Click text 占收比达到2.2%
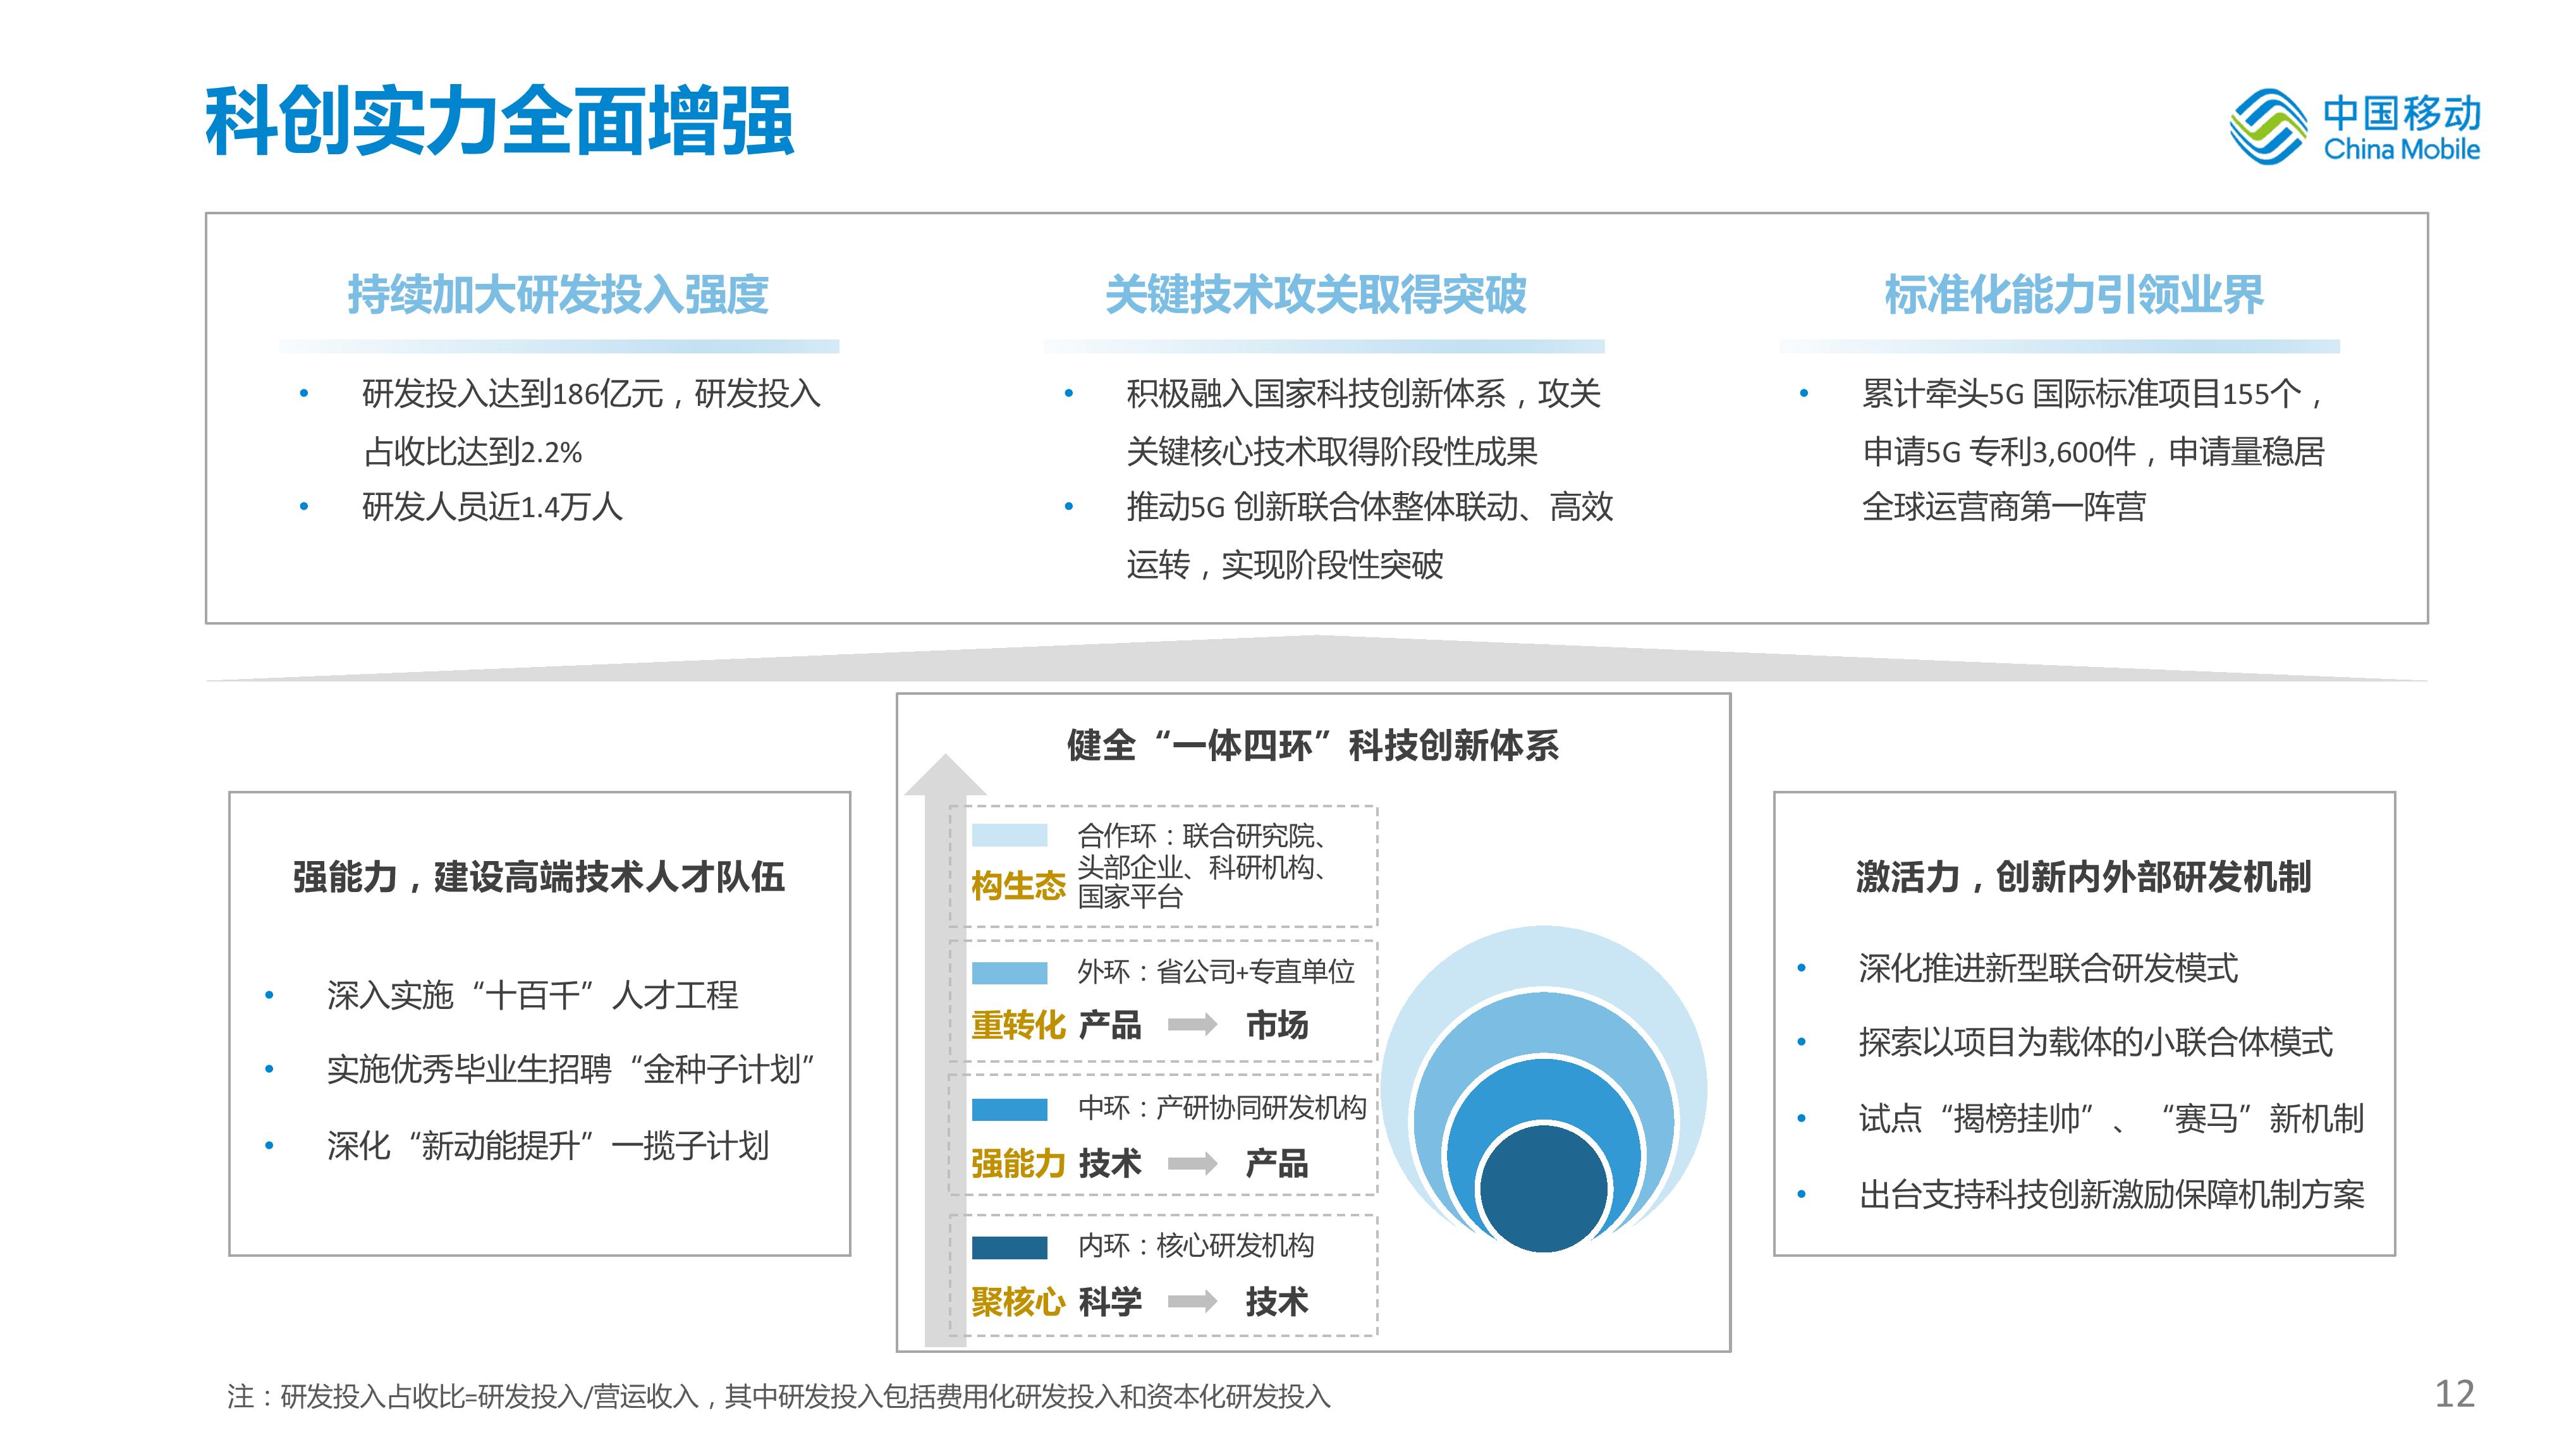The image size is (2576, 1449). [x=472, y=452]
